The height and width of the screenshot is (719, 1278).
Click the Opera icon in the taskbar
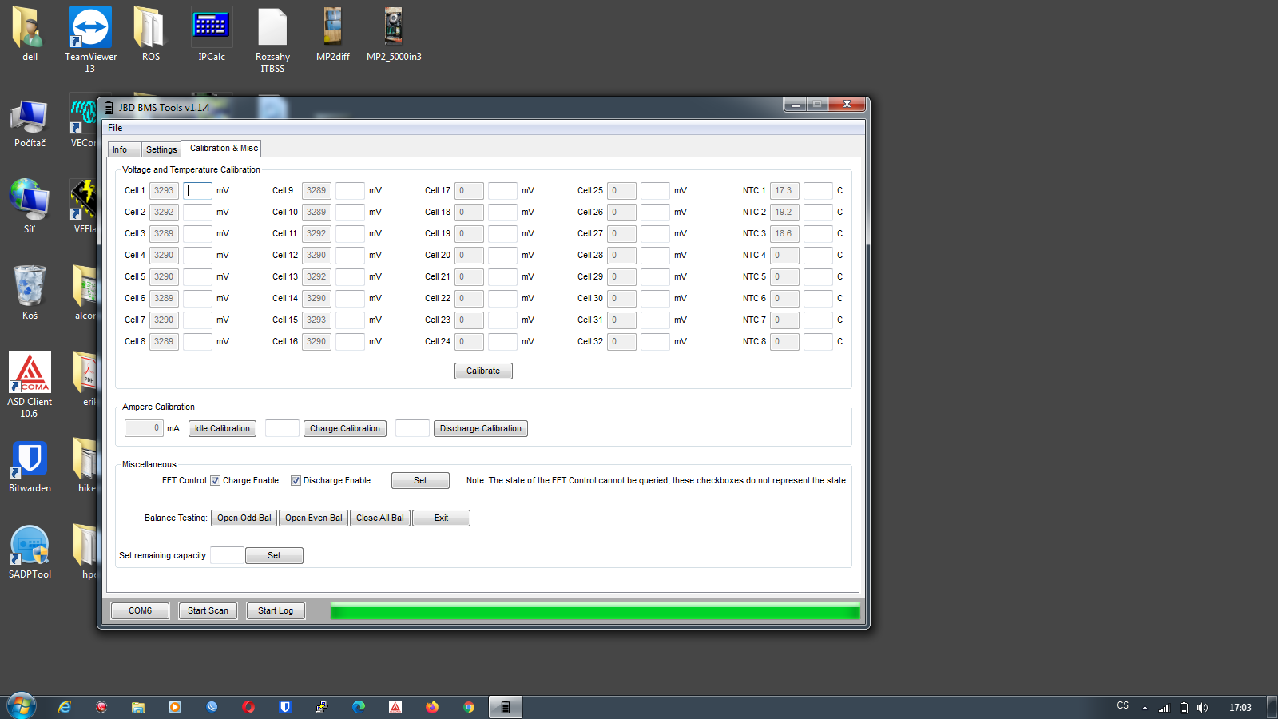coord(248,707)
